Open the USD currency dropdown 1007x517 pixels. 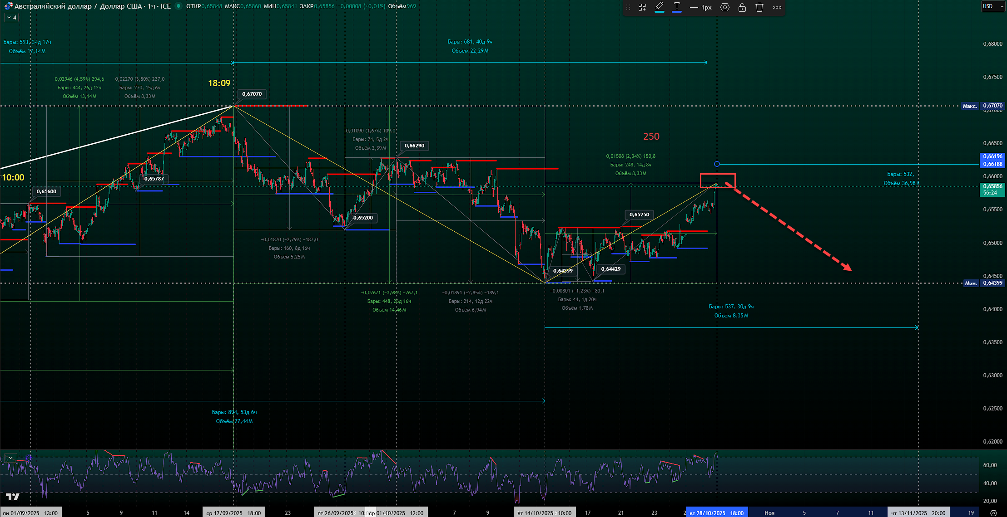992,6
